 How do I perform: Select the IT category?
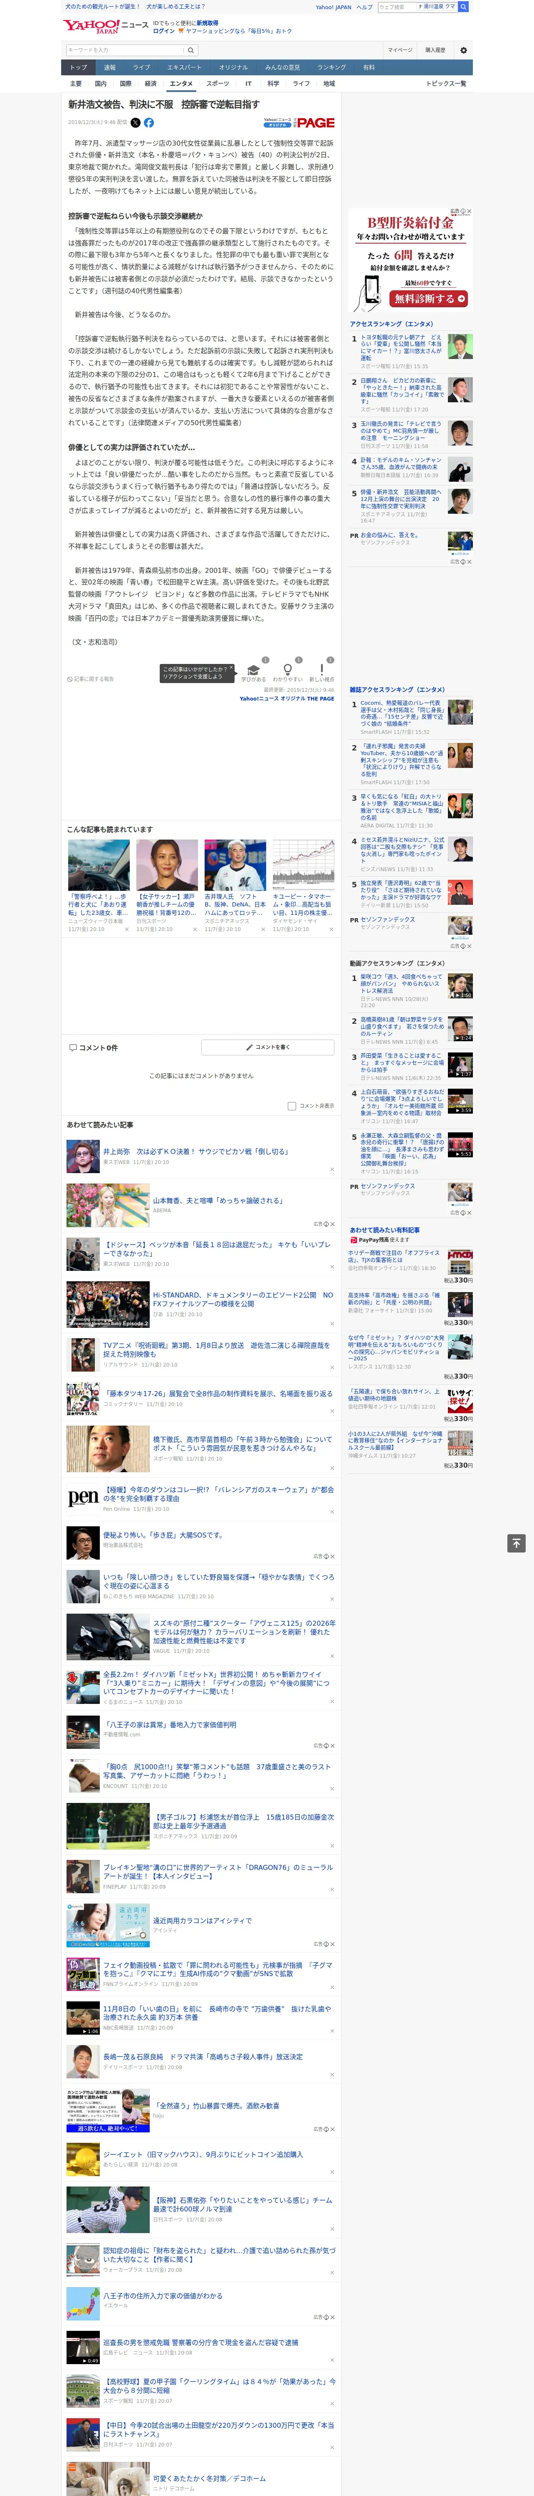click(248, 83)
